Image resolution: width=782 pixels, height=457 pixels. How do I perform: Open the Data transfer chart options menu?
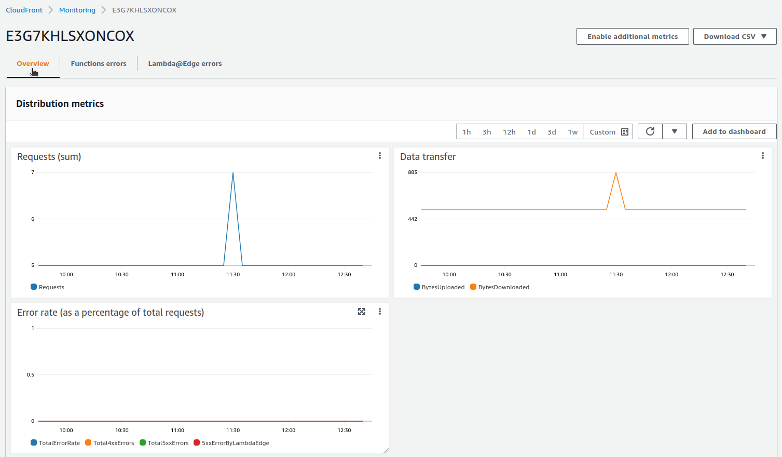point(762,156)
